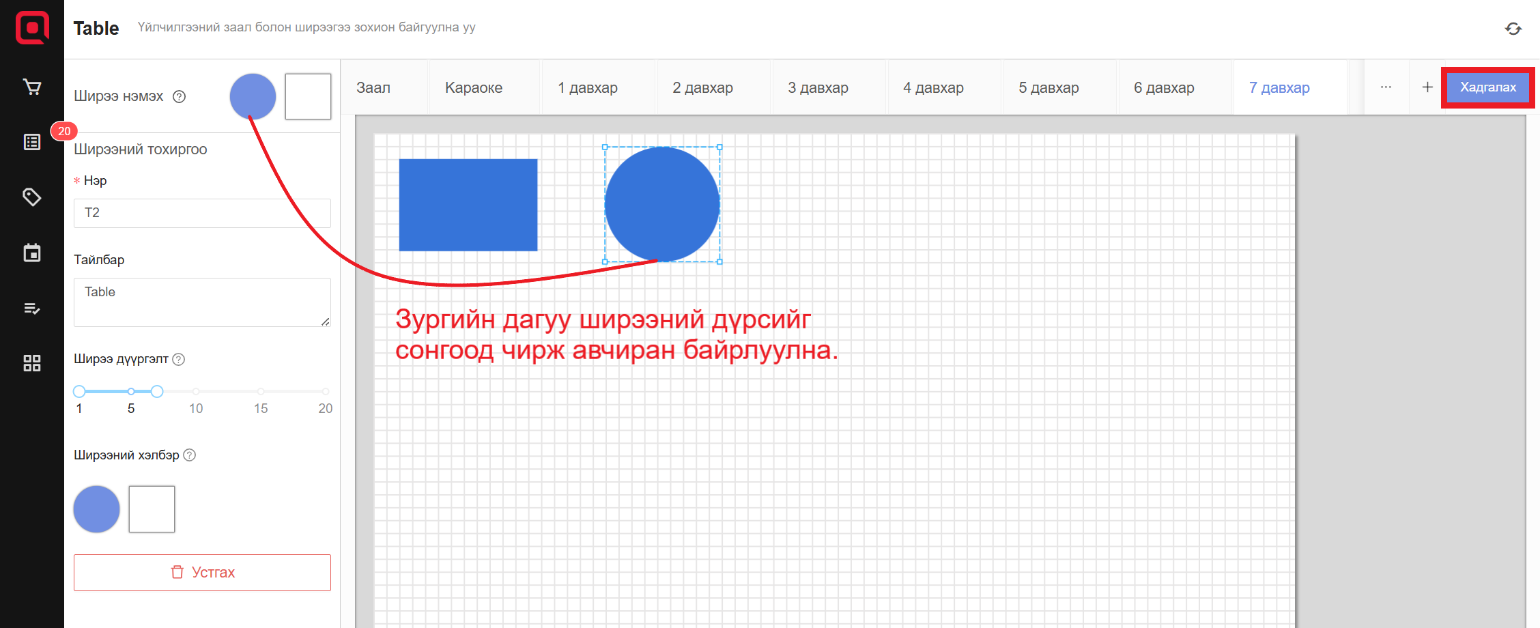Select the blue rectangle table on canvas
Screen dimensions: 1540x628
pyautogui.click(x=468, y=205)
